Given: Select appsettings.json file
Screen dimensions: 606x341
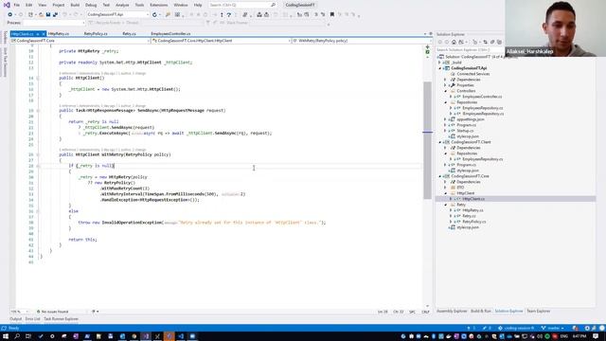Looking at the screenshot, I should [471, 119].
